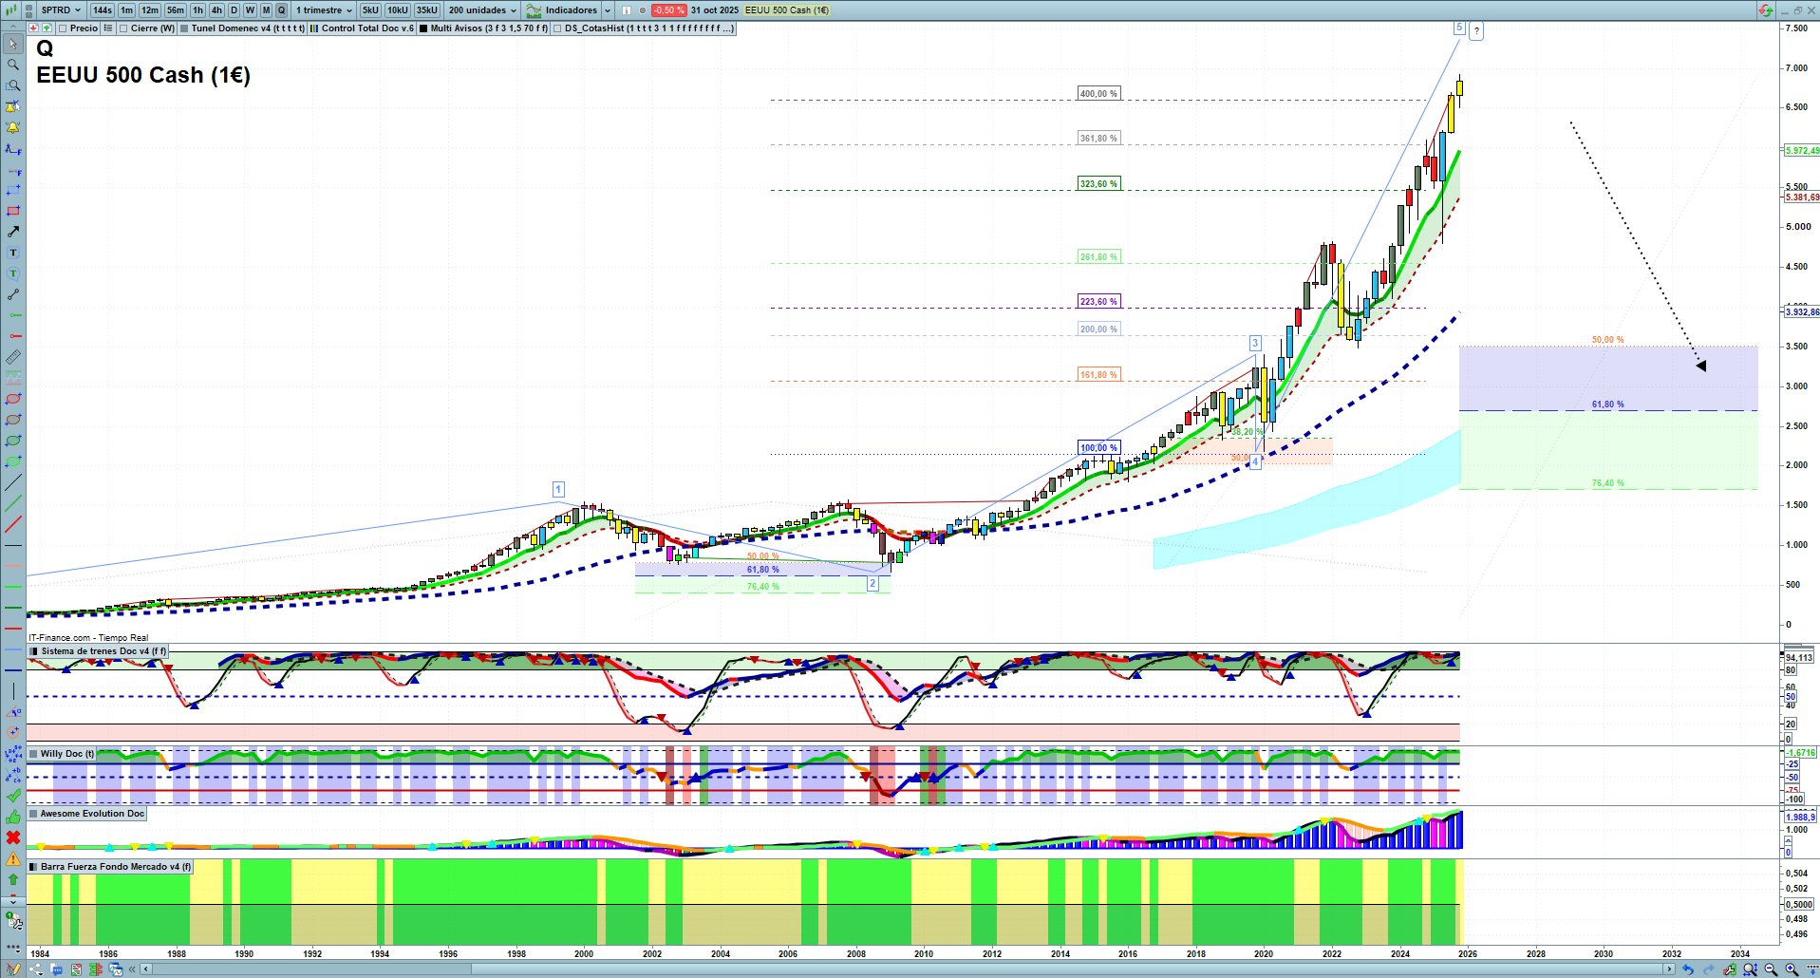Click the 'EEUU 500 Cash (1€)' instrument tag
Screen dimensions: 1820x978
[787, 10]
